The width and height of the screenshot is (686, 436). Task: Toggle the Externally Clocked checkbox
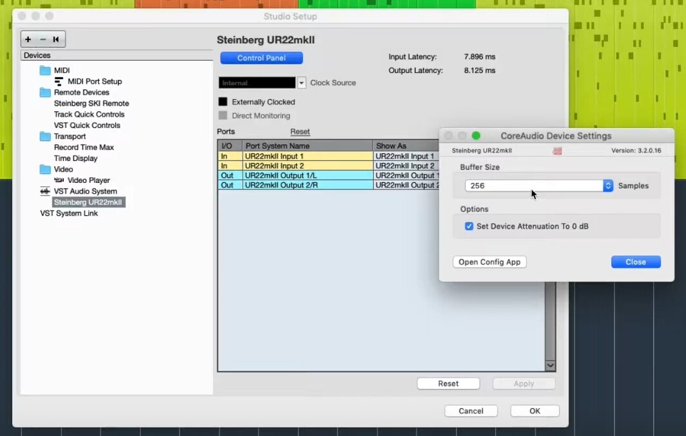coord(223,102)
